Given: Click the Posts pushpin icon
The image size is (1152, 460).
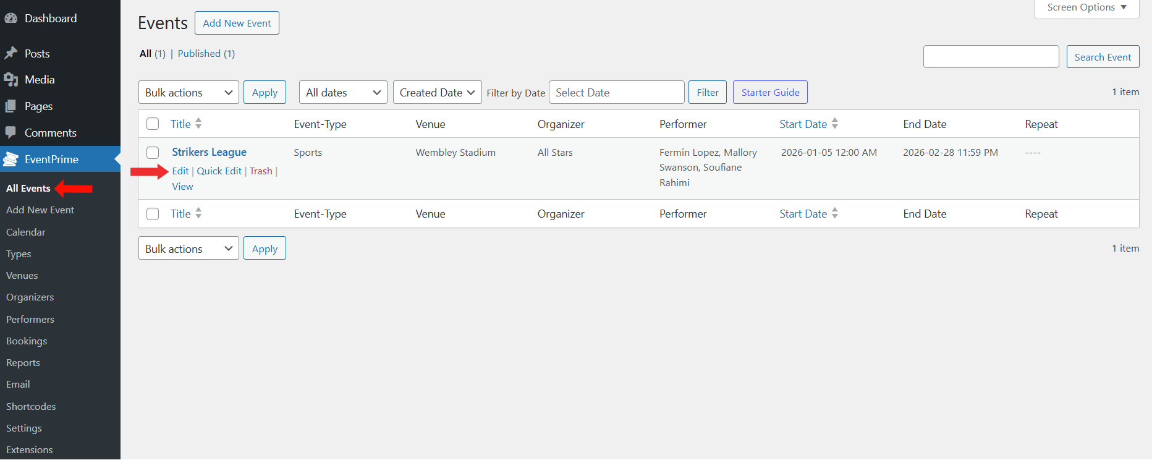Looking at the screenshot, I should pyautogui.click(x=11, y=54).
